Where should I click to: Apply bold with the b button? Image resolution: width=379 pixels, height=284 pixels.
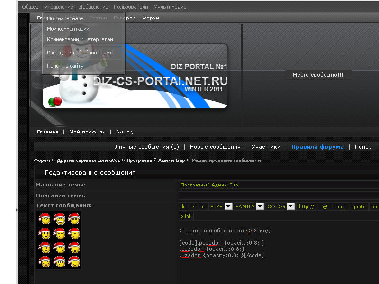tap(183, 206)
